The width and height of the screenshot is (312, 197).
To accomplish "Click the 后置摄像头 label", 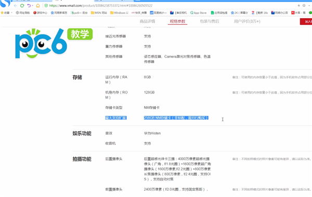I will pyautogui.click(x=114, y=159).
